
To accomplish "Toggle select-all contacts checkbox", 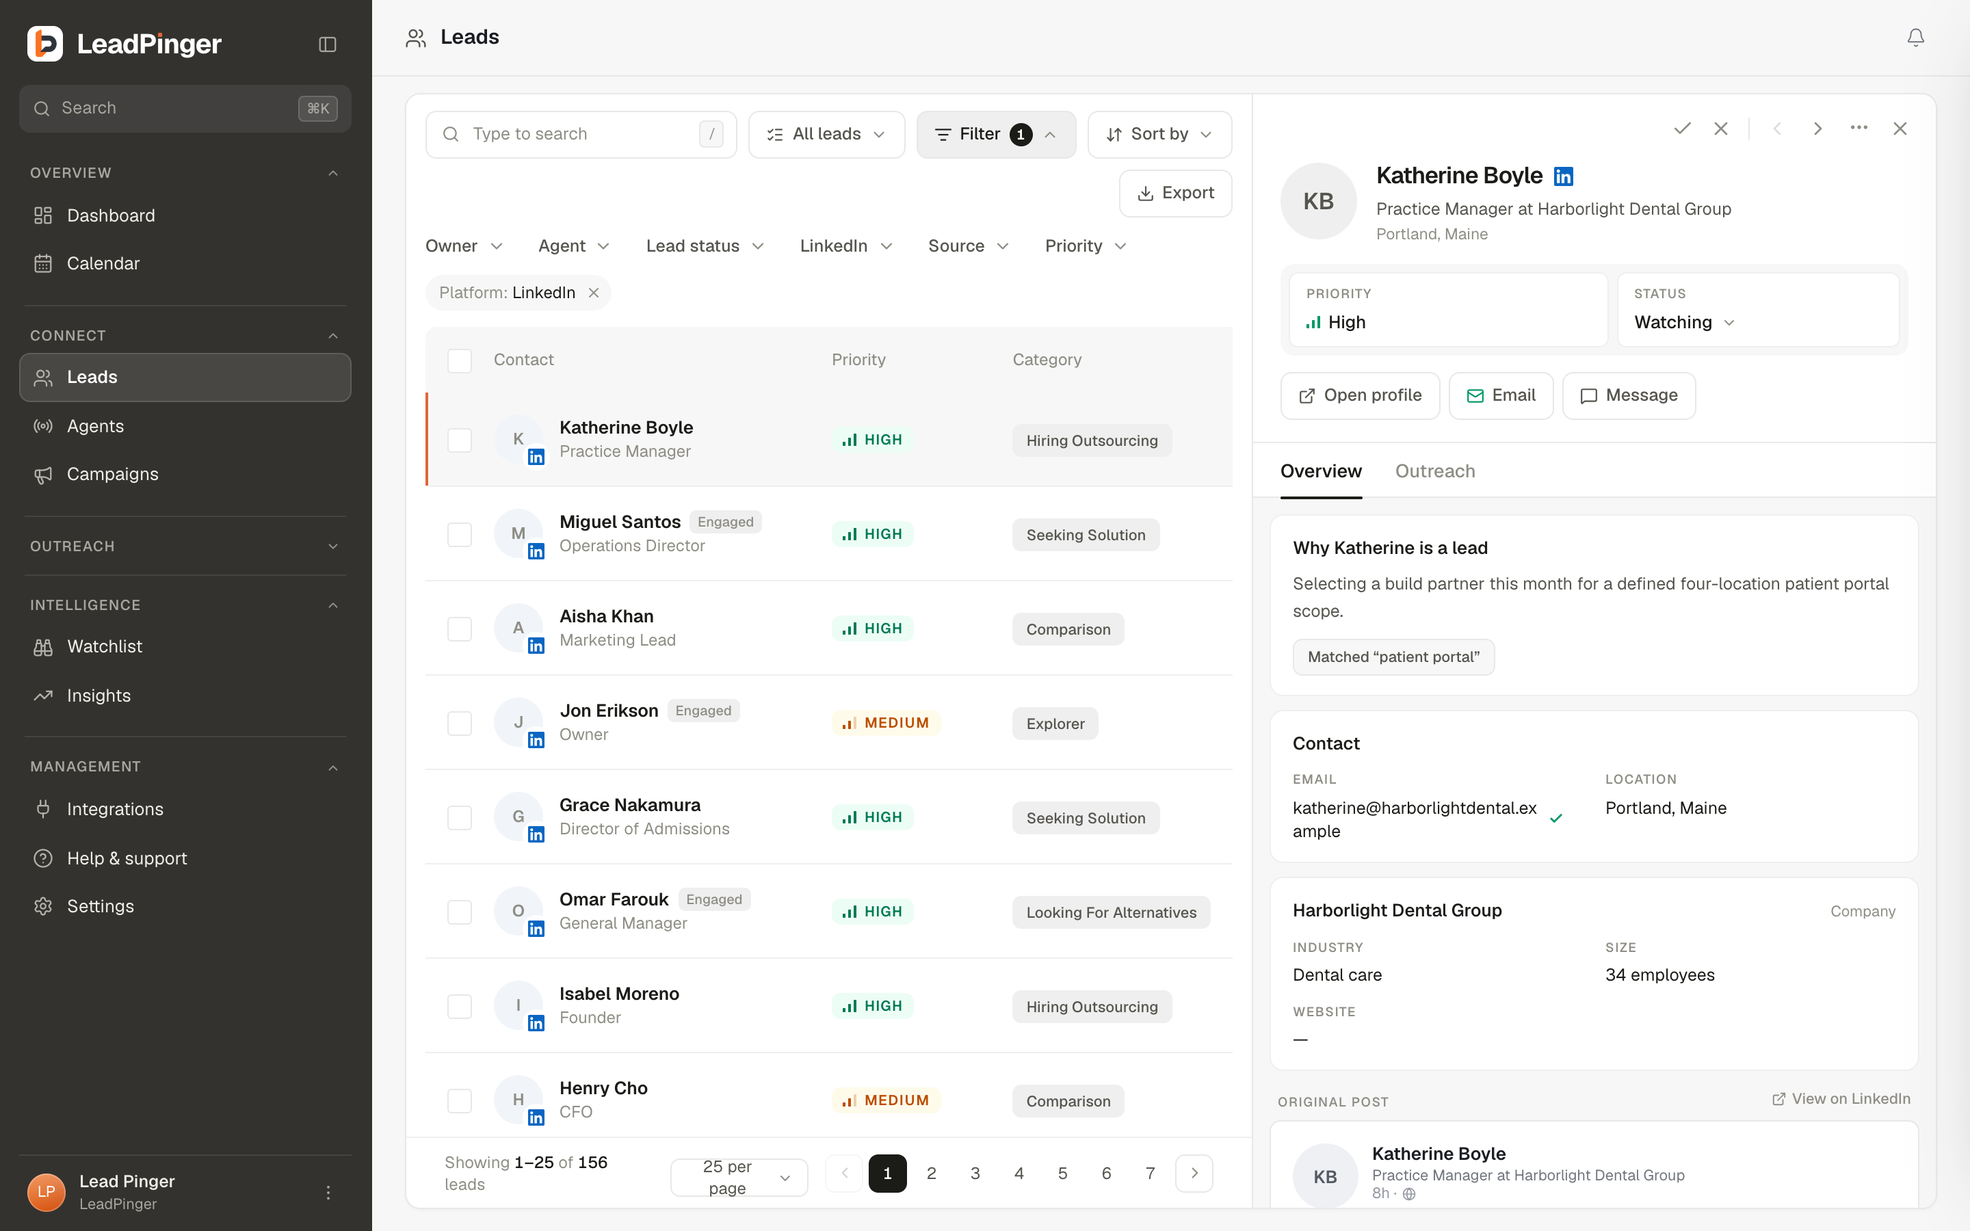I will [460, 360].
